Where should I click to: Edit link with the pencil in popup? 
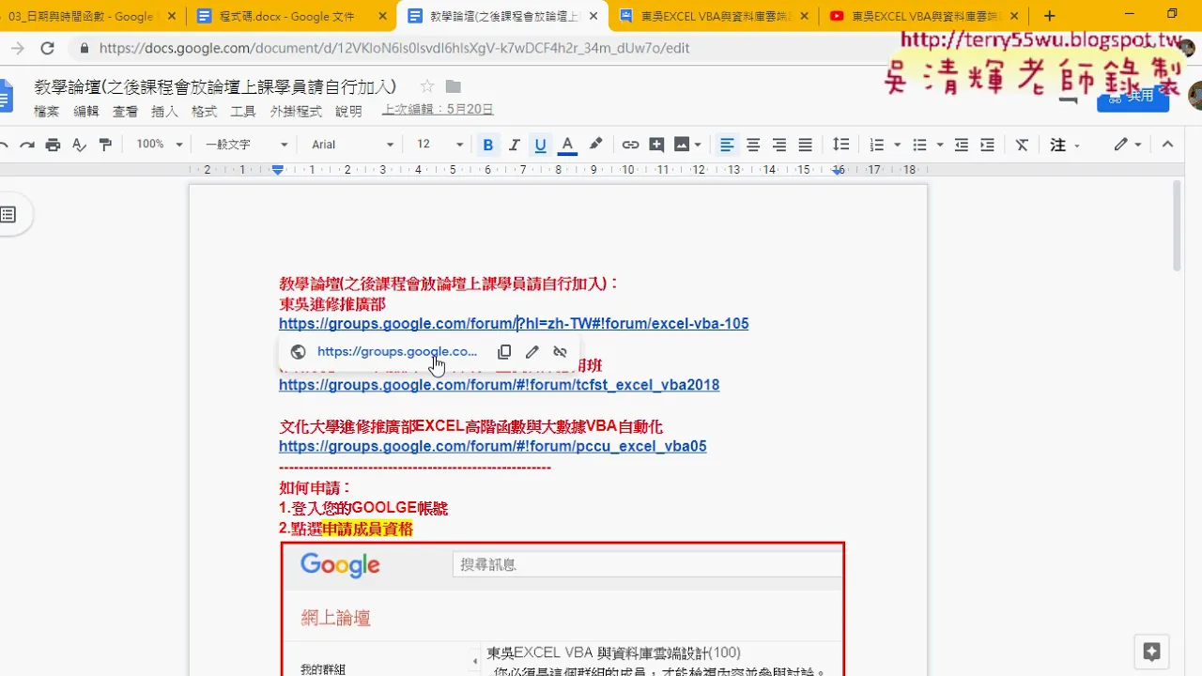point(532,352)
